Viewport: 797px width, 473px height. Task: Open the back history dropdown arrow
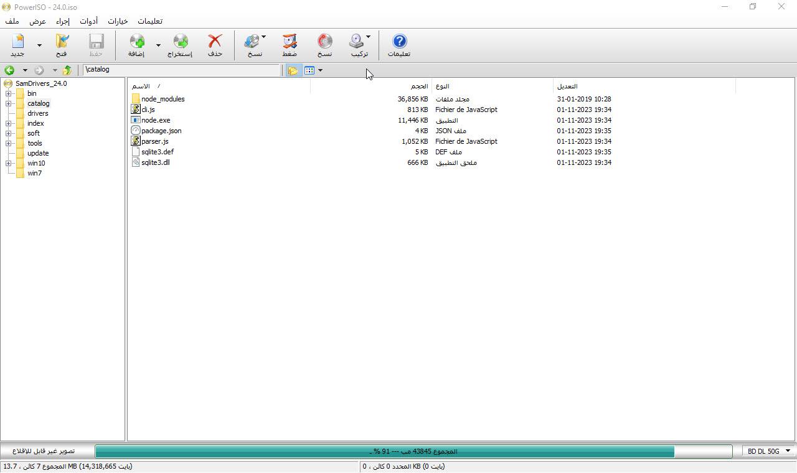[x=25, y=70]
